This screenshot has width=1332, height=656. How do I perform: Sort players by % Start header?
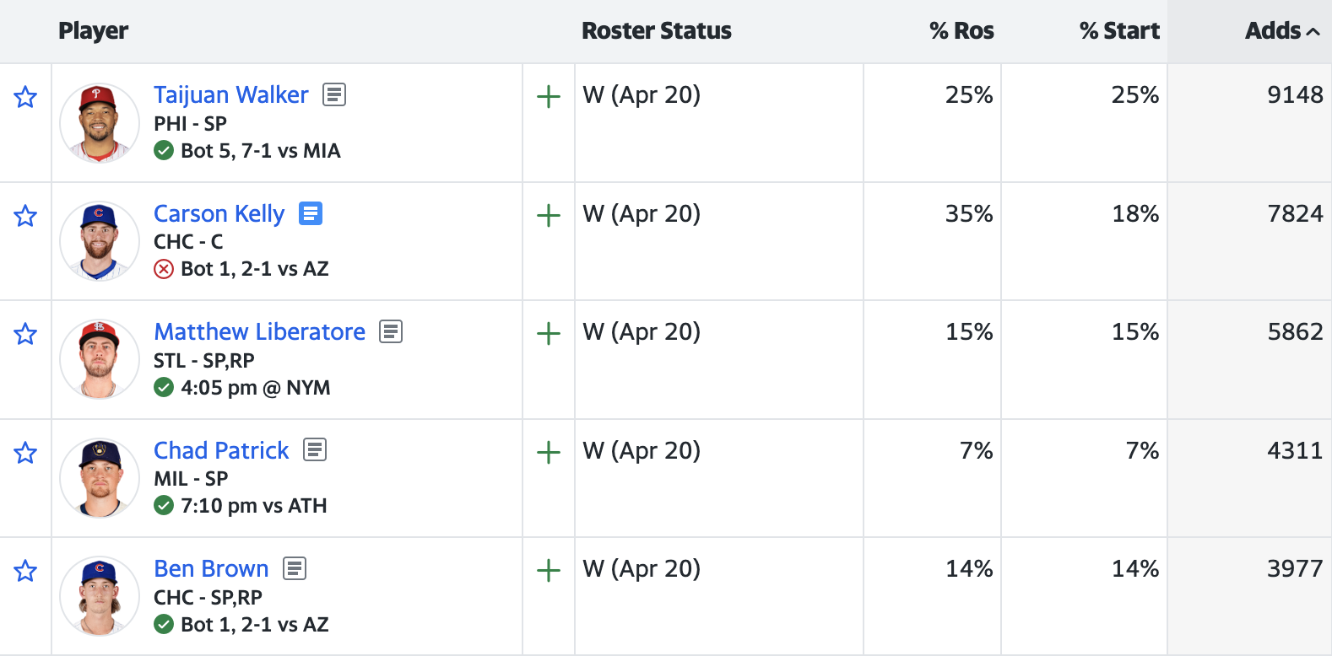(1119, 31)
